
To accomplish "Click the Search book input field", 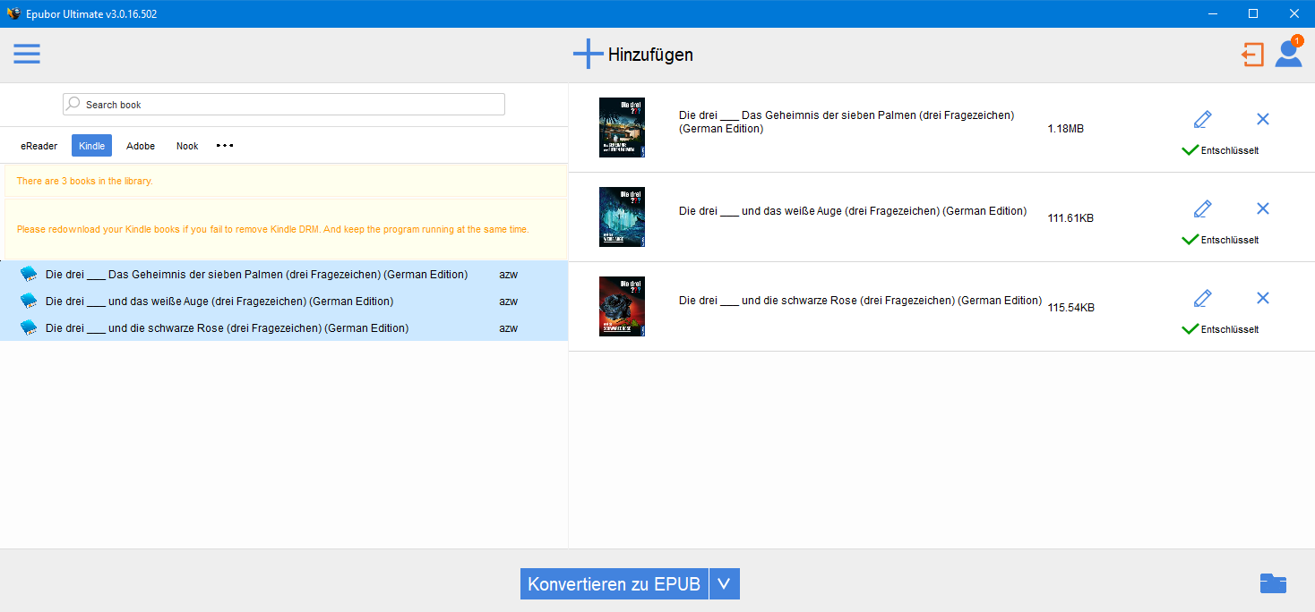I will click(x=284, y=105).
